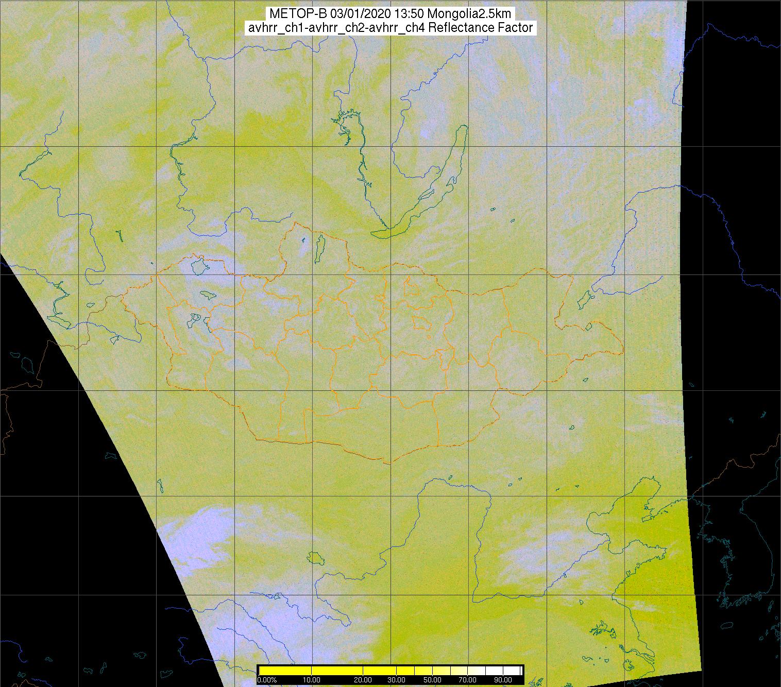This screenshot has width=781, height=687.
Task: Click the '10.00' colorbar label
Action: click(311, 680)
